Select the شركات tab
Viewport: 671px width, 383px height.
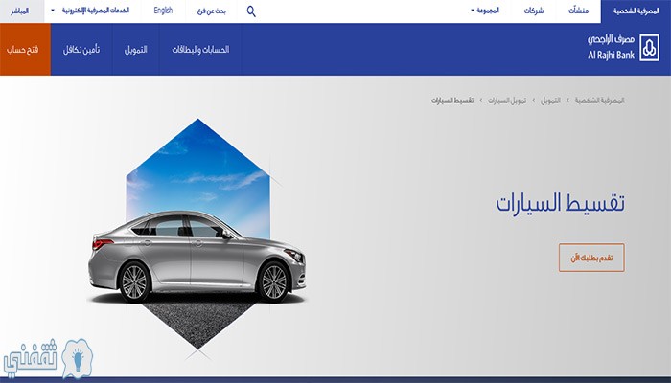point(534,11)
